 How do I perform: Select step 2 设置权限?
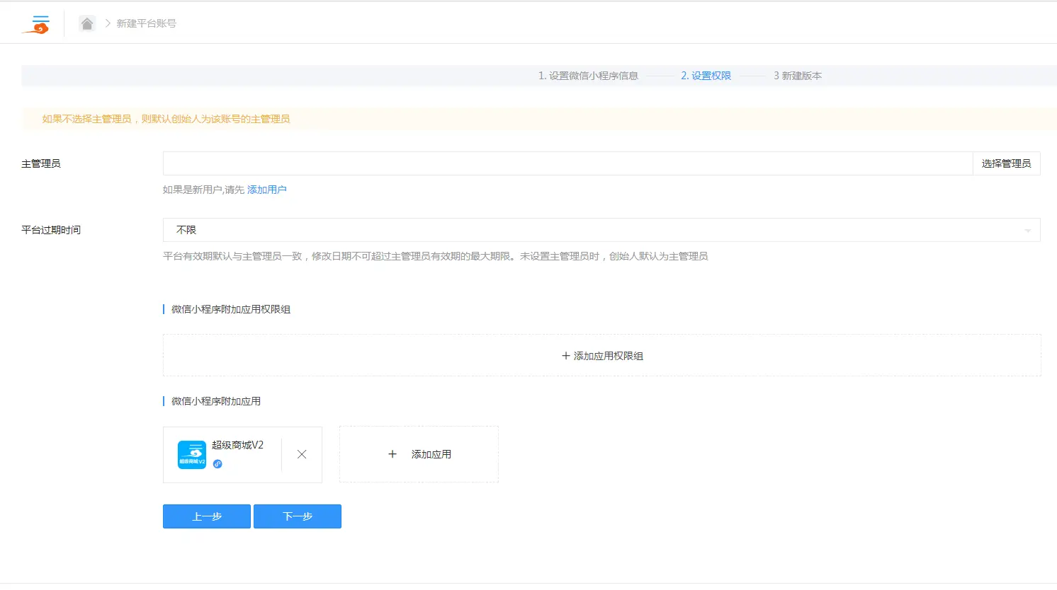click(706, 76)
